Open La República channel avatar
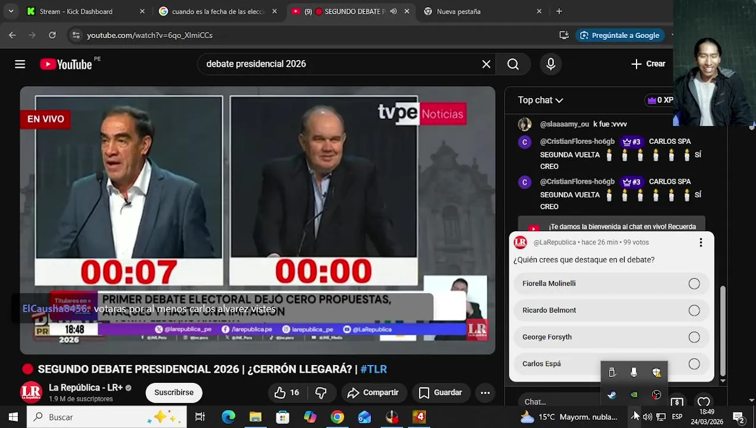 [x=31, y=392]
